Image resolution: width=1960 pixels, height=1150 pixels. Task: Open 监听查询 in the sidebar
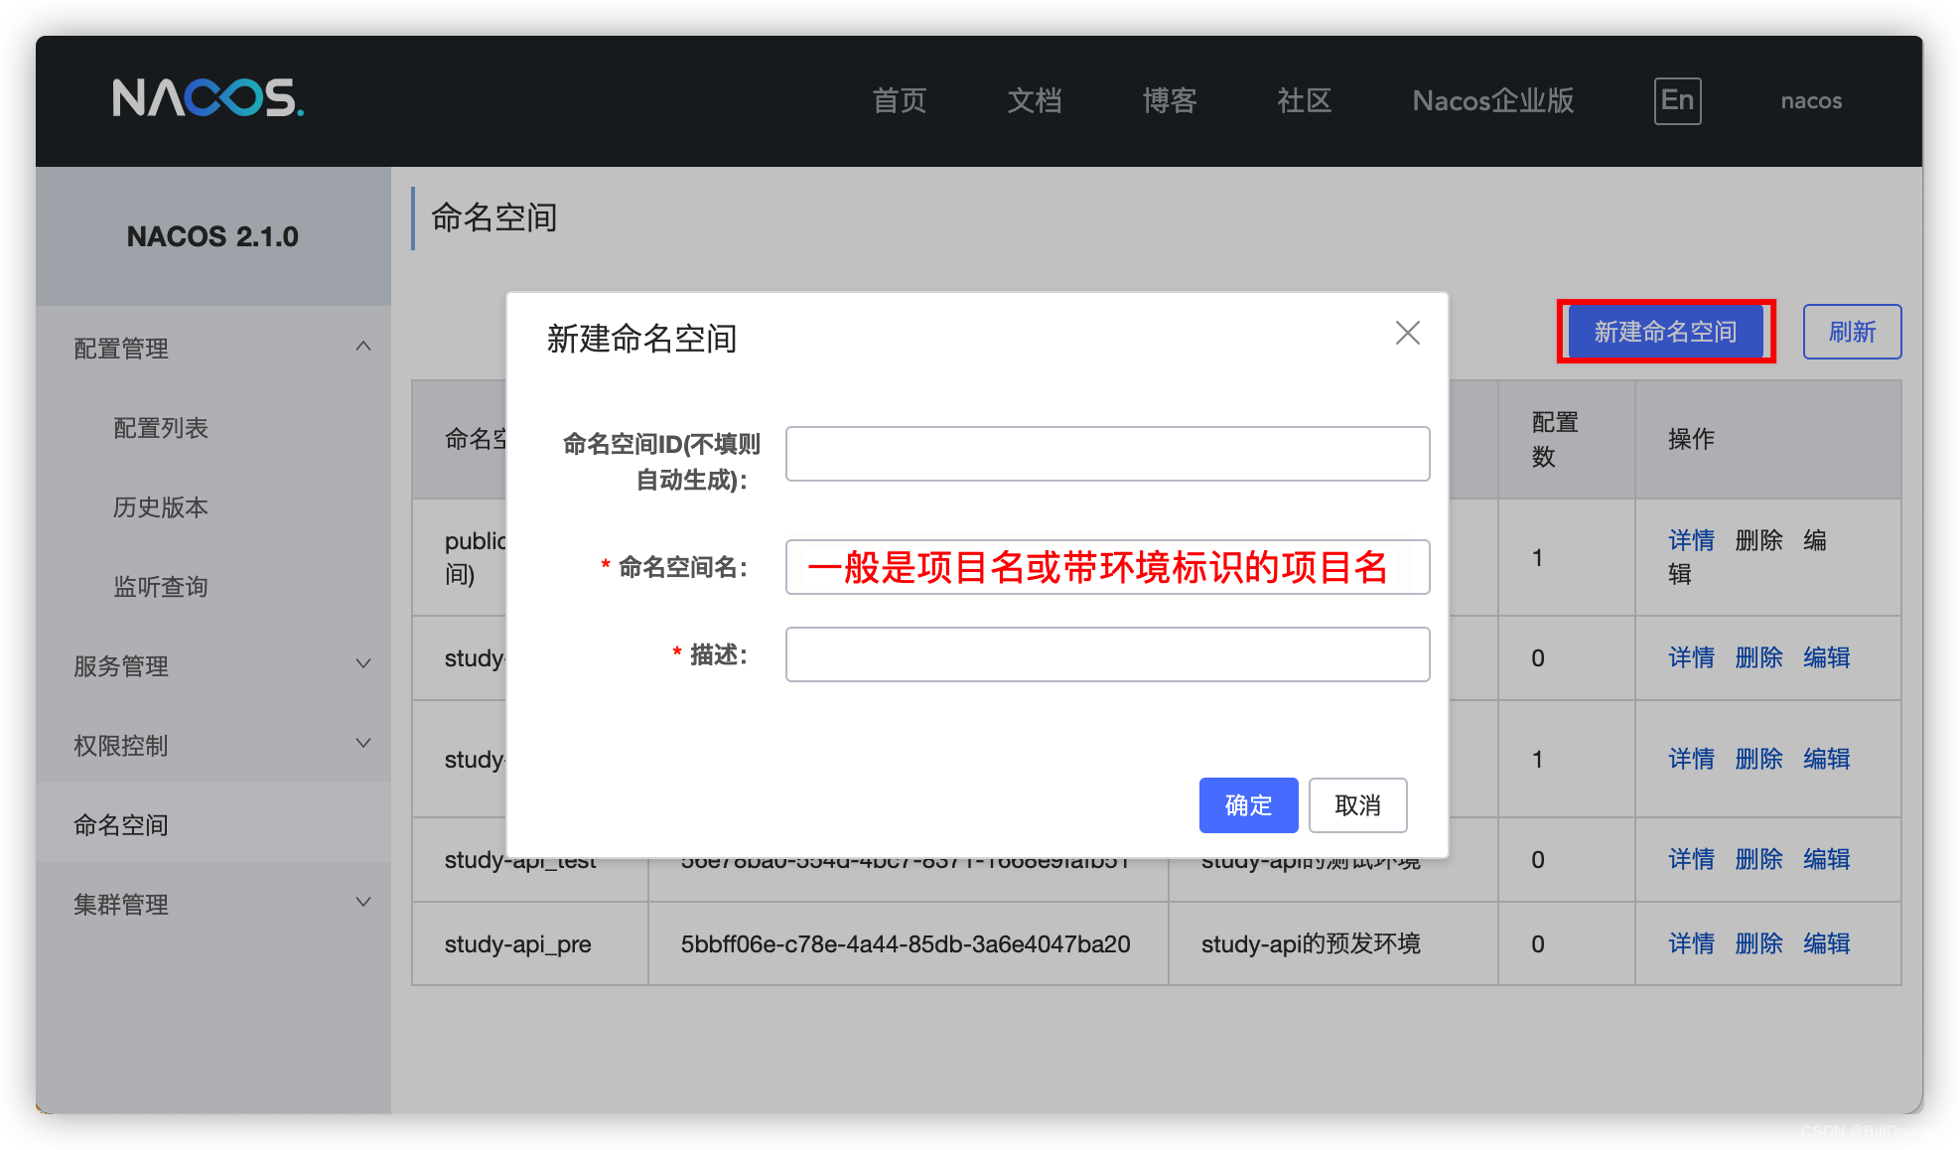(x=161, y=587)
